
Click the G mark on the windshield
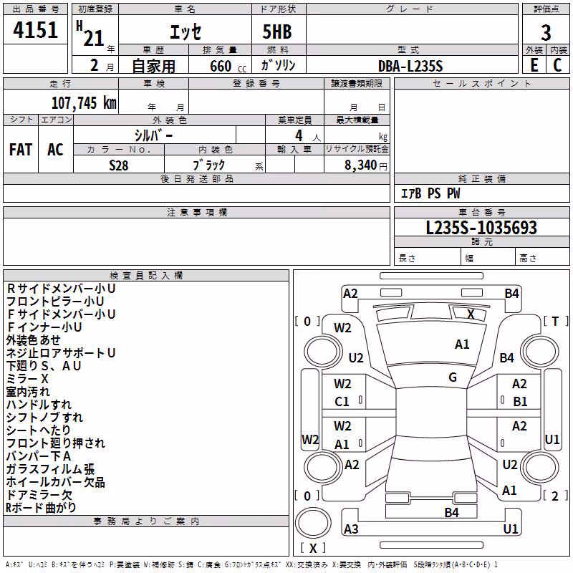coord(453,377)
